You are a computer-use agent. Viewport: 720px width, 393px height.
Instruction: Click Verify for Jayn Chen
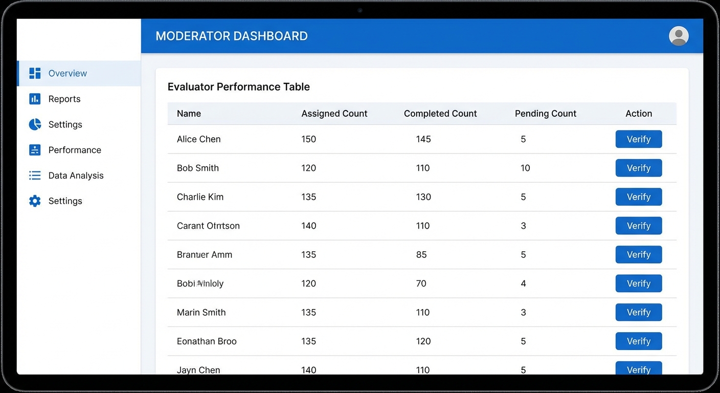click(638, 369)
